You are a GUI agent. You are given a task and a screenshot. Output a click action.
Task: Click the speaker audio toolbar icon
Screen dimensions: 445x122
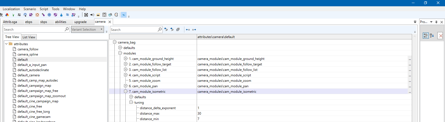92,15
